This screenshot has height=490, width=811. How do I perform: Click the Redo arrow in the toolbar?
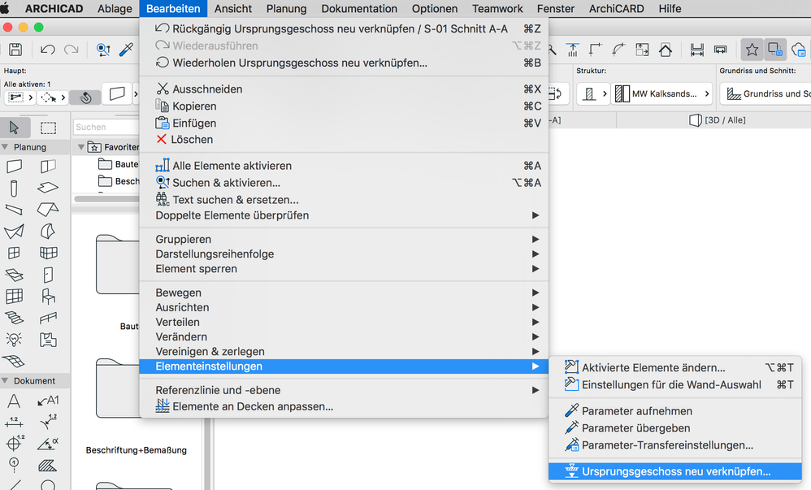(x=71, y=50)
